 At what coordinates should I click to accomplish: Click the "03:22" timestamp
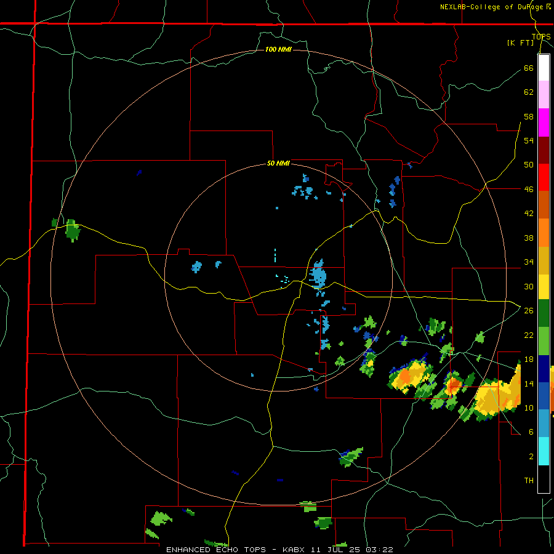pyautogui.click(x=379, y=550)
